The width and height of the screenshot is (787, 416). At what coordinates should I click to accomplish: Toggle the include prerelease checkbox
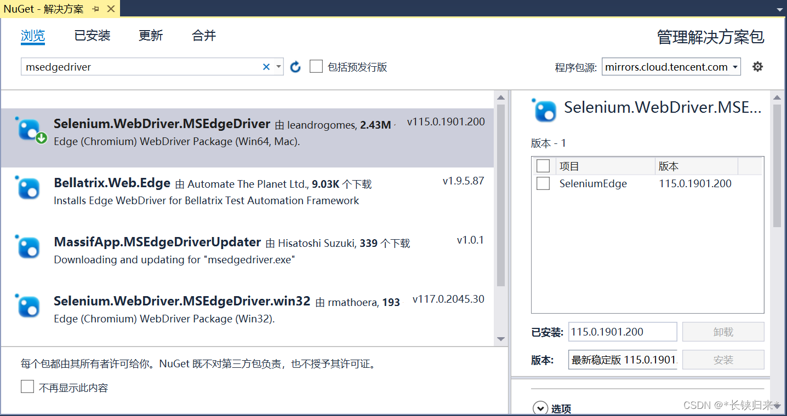pyautogui.click(x=316, y=67)
